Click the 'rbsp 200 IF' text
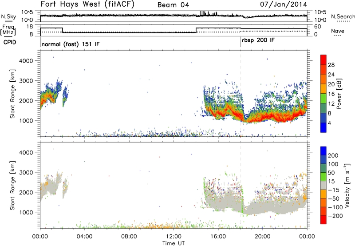355x246 pixels. pyautogui.click(x=258, y=40)
